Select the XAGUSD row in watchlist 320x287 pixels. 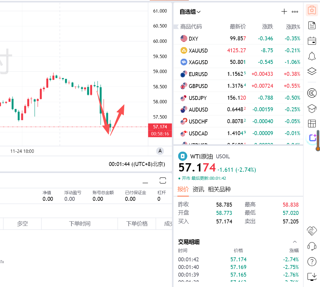point(238,62)
